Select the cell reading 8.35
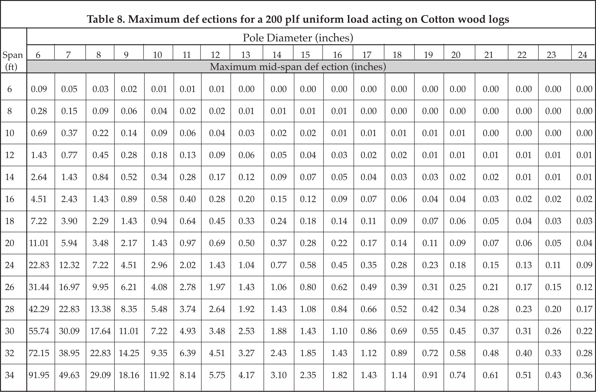Screen dimensions: 596x392 [129, 309]
